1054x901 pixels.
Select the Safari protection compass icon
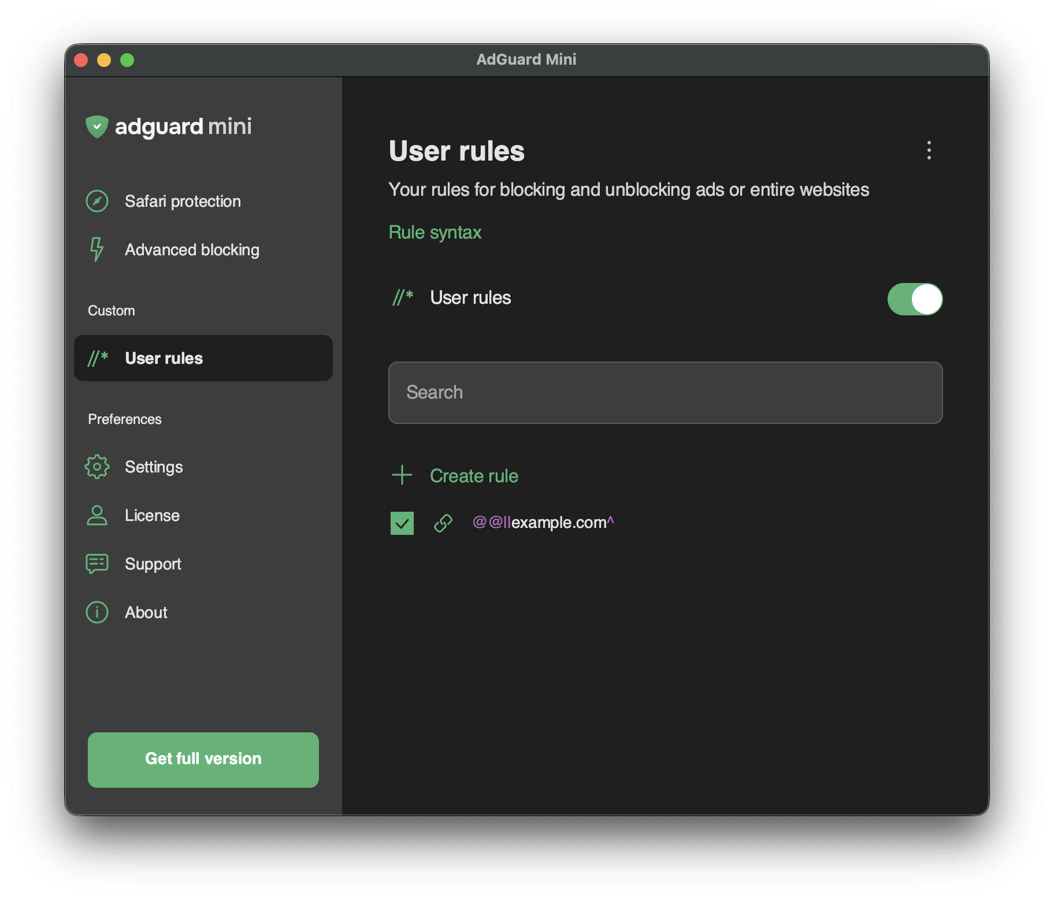coord(97,201)
